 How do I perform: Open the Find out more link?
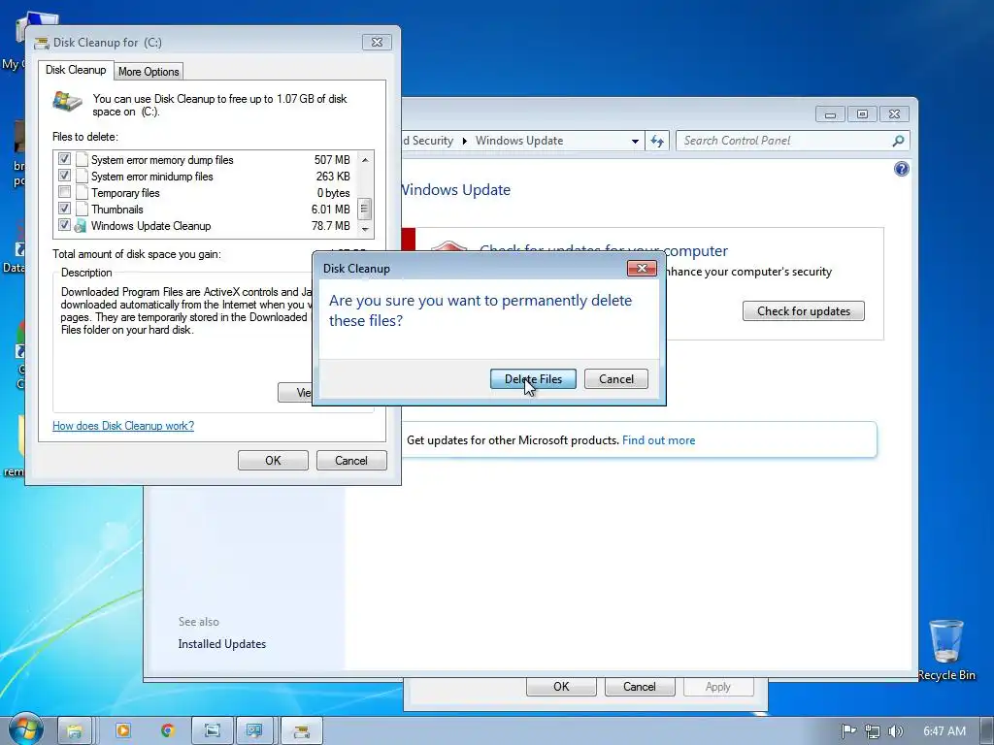pyautogui.click(x=659, y=440)
